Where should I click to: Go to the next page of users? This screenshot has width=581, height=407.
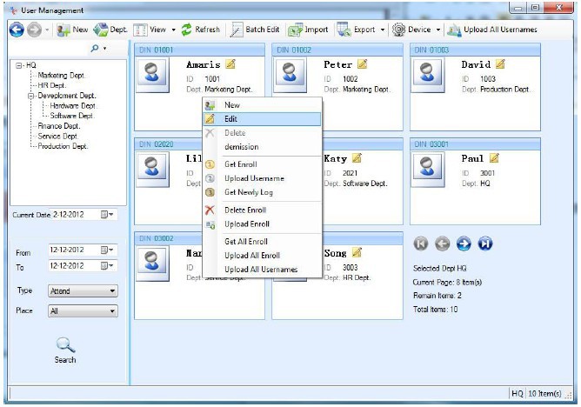click(464, 244)
